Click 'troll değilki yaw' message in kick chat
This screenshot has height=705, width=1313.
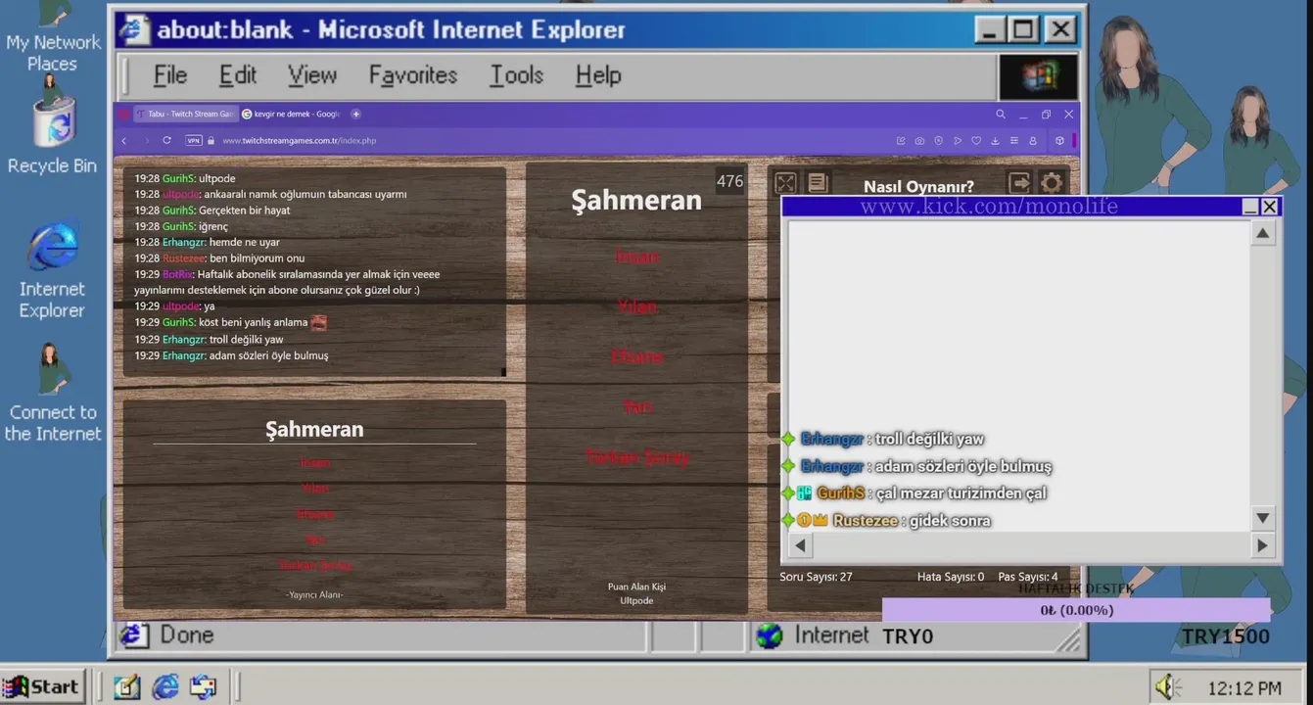point(929,440)
